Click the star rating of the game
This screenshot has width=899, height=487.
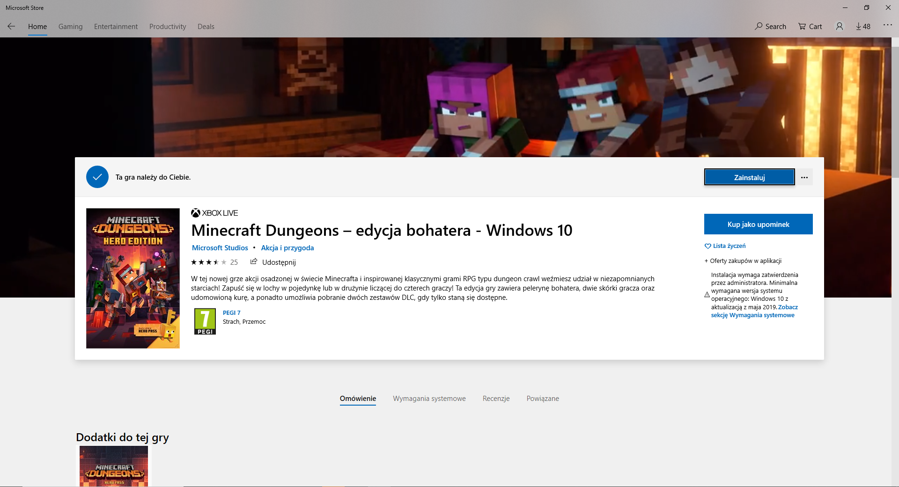209,262
